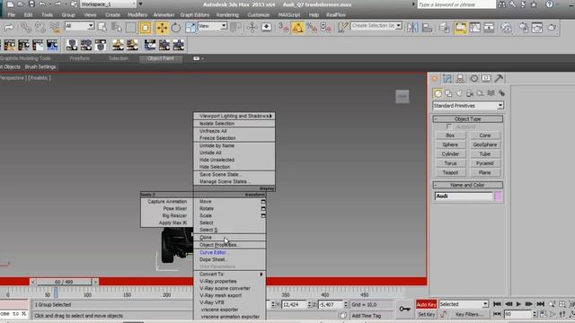The width and height of the screenshot is (575, 323).
Task: Open the Workspace_1 dropdown
Action: coord(108,4)
